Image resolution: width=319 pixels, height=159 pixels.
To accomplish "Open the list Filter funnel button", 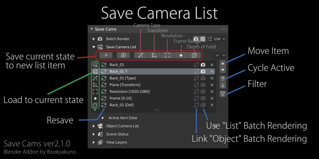I will [223, 94].
